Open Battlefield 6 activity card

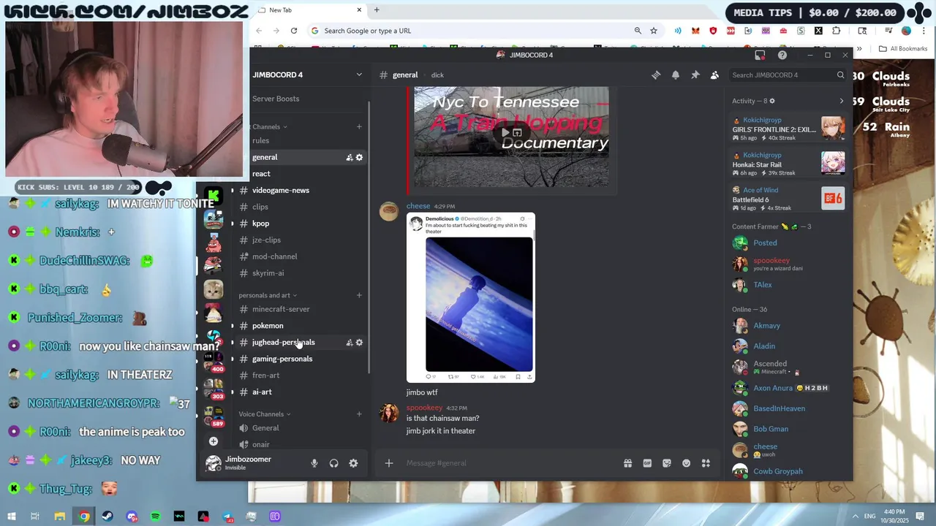[x=788, y=199]
